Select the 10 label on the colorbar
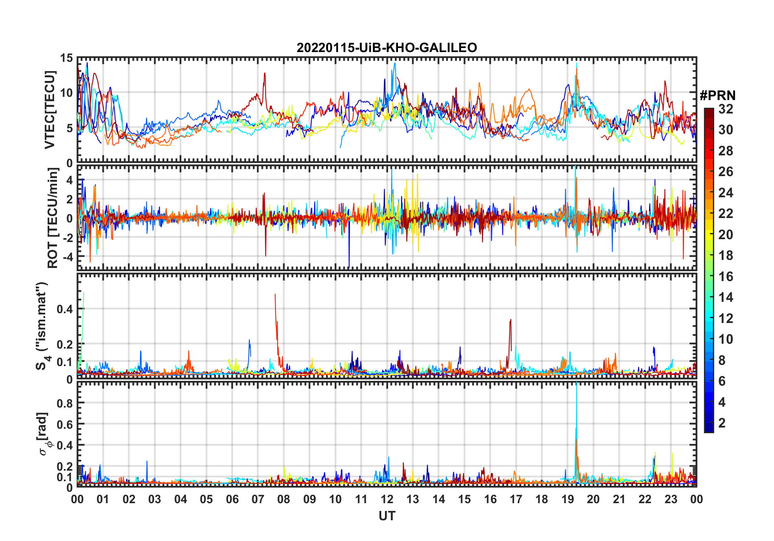 tap(726, 339)
